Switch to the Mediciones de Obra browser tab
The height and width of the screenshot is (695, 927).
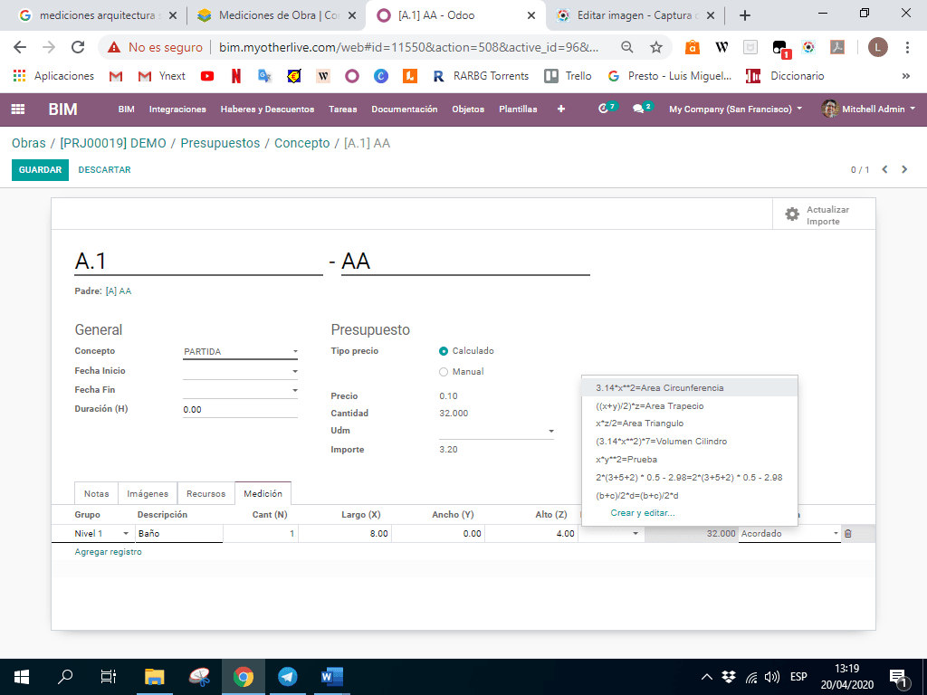click(x=277, y=16)
